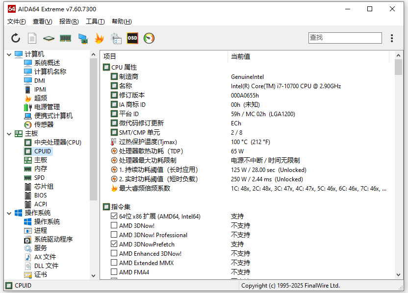This screenshot has width=408, height=293.
Task: Open the 报告 menu
Action: click(69, 22)
